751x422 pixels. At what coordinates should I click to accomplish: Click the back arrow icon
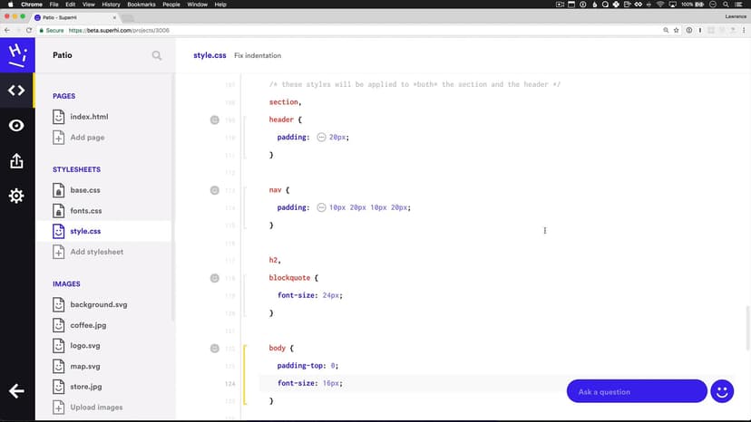tap(16, 391)
